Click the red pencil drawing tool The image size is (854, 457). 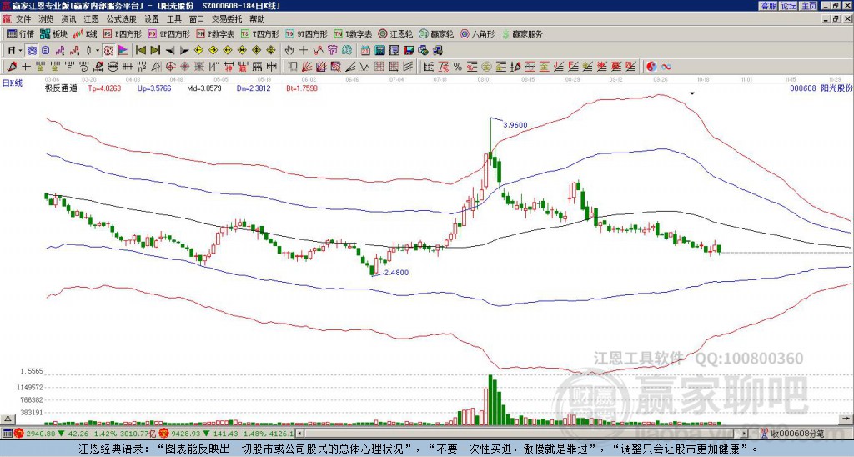click(x=12, y=67)
